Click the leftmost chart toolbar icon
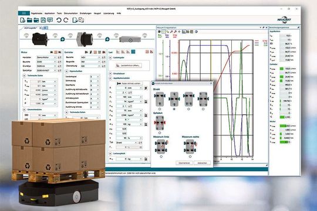 [159, 32]
